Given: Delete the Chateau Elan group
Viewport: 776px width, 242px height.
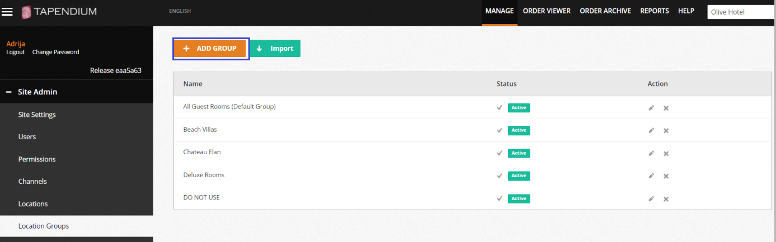Looking at the screenshot, I should point(666,153).
